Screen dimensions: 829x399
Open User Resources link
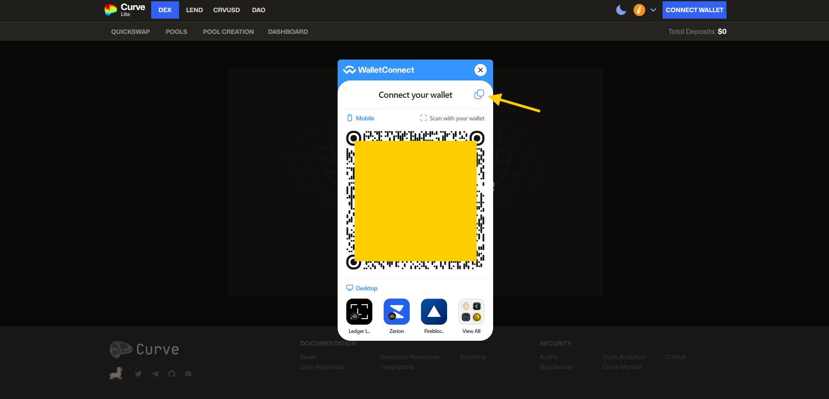click(x=322, y=367)
